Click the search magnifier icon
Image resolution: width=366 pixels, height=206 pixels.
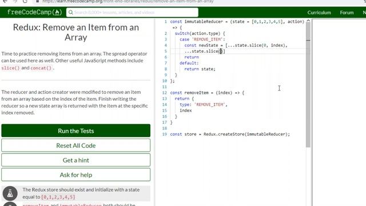71,13
